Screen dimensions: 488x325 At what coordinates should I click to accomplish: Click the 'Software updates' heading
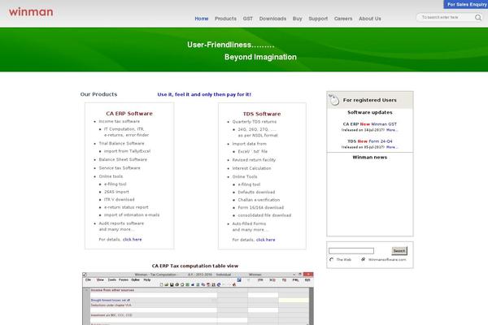370,112
